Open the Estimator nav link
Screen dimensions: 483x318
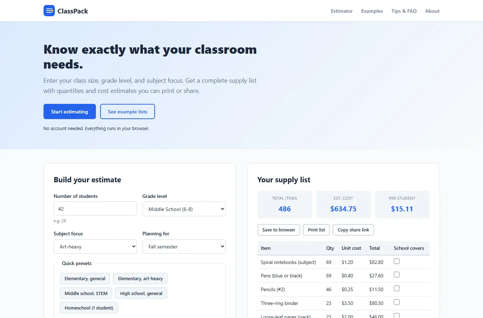pyautogui.click(x=341, y=11)
